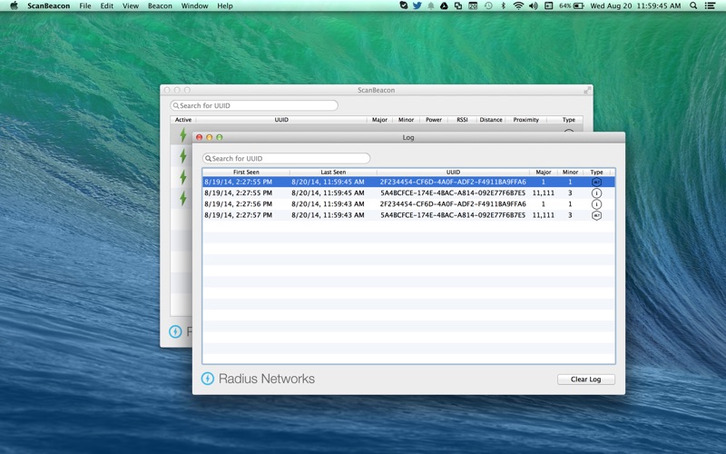
Task: Click the Bluetooth status icon
Action: tap(504, 6)
